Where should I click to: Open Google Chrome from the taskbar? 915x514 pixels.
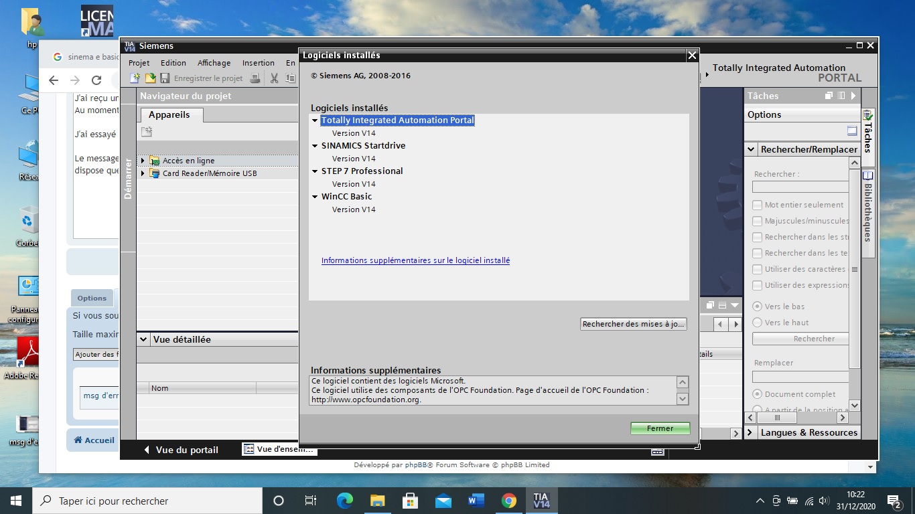(508, 501)
